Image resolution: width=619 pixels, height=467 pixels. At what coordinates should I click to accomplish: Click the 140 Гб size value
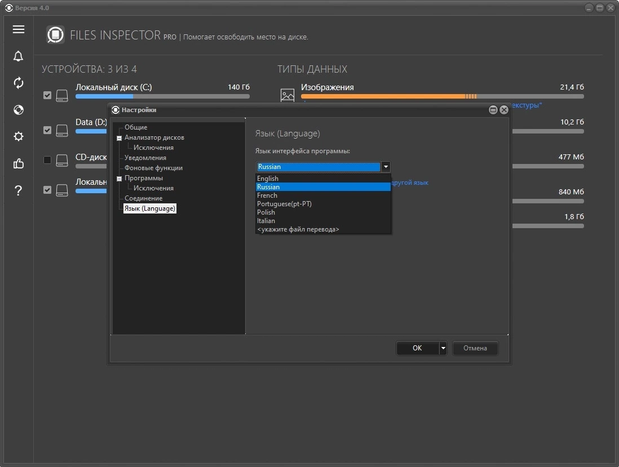(x=239, y=87)
